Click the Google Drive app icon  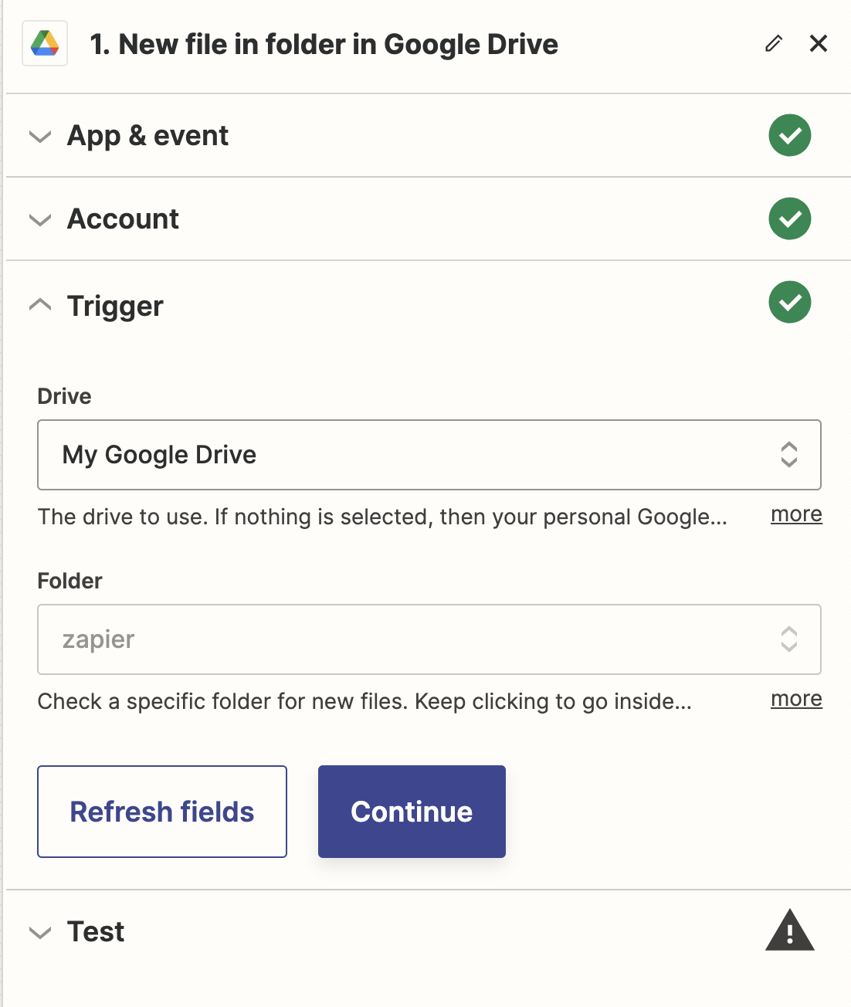point(45,44)
